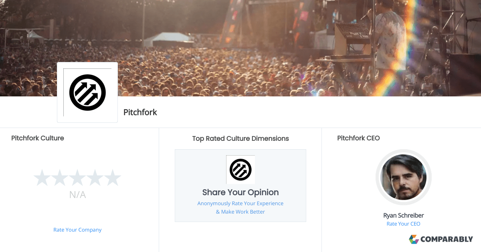Click the Pitchfork logo icon
Screen dimensions: 481x252
87,92
